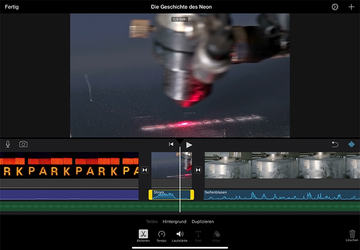Select the PARK neon sign clip
Viewport: 360px width, 250px height.
[69, 165]
